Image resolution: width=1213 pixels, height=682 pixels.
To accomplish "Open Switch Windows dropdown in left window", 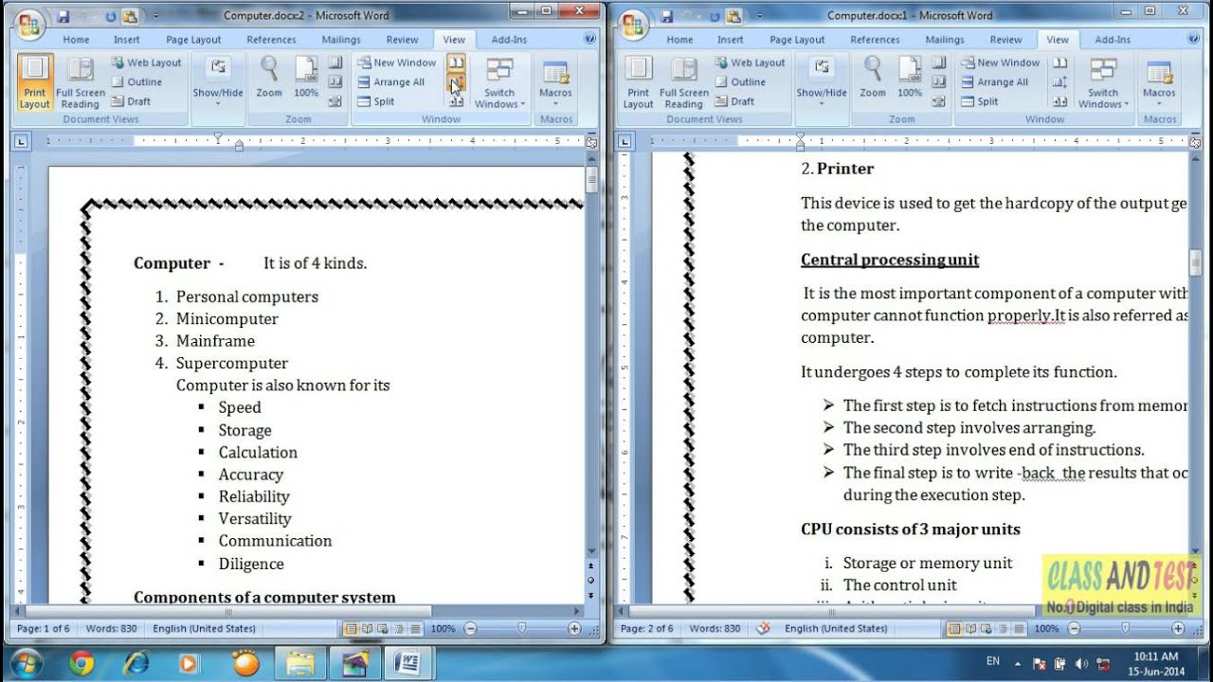I will coord(499,82).
